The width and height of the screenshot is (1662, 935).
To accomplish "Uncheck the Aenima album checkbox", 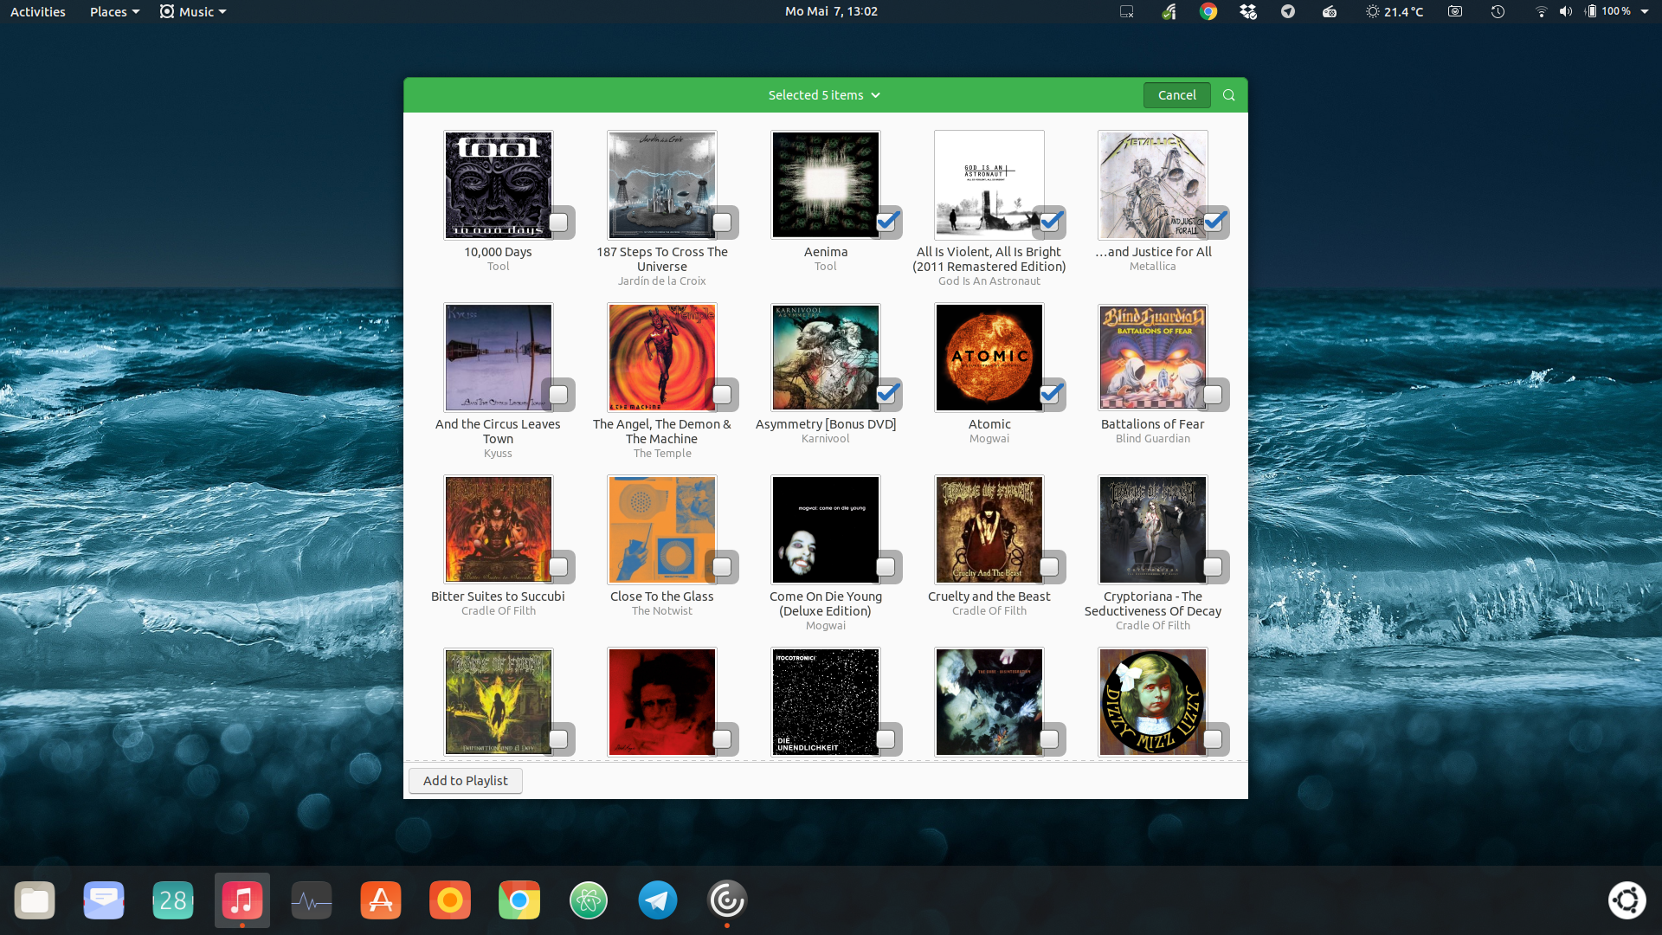I will (x=886, y=222).
